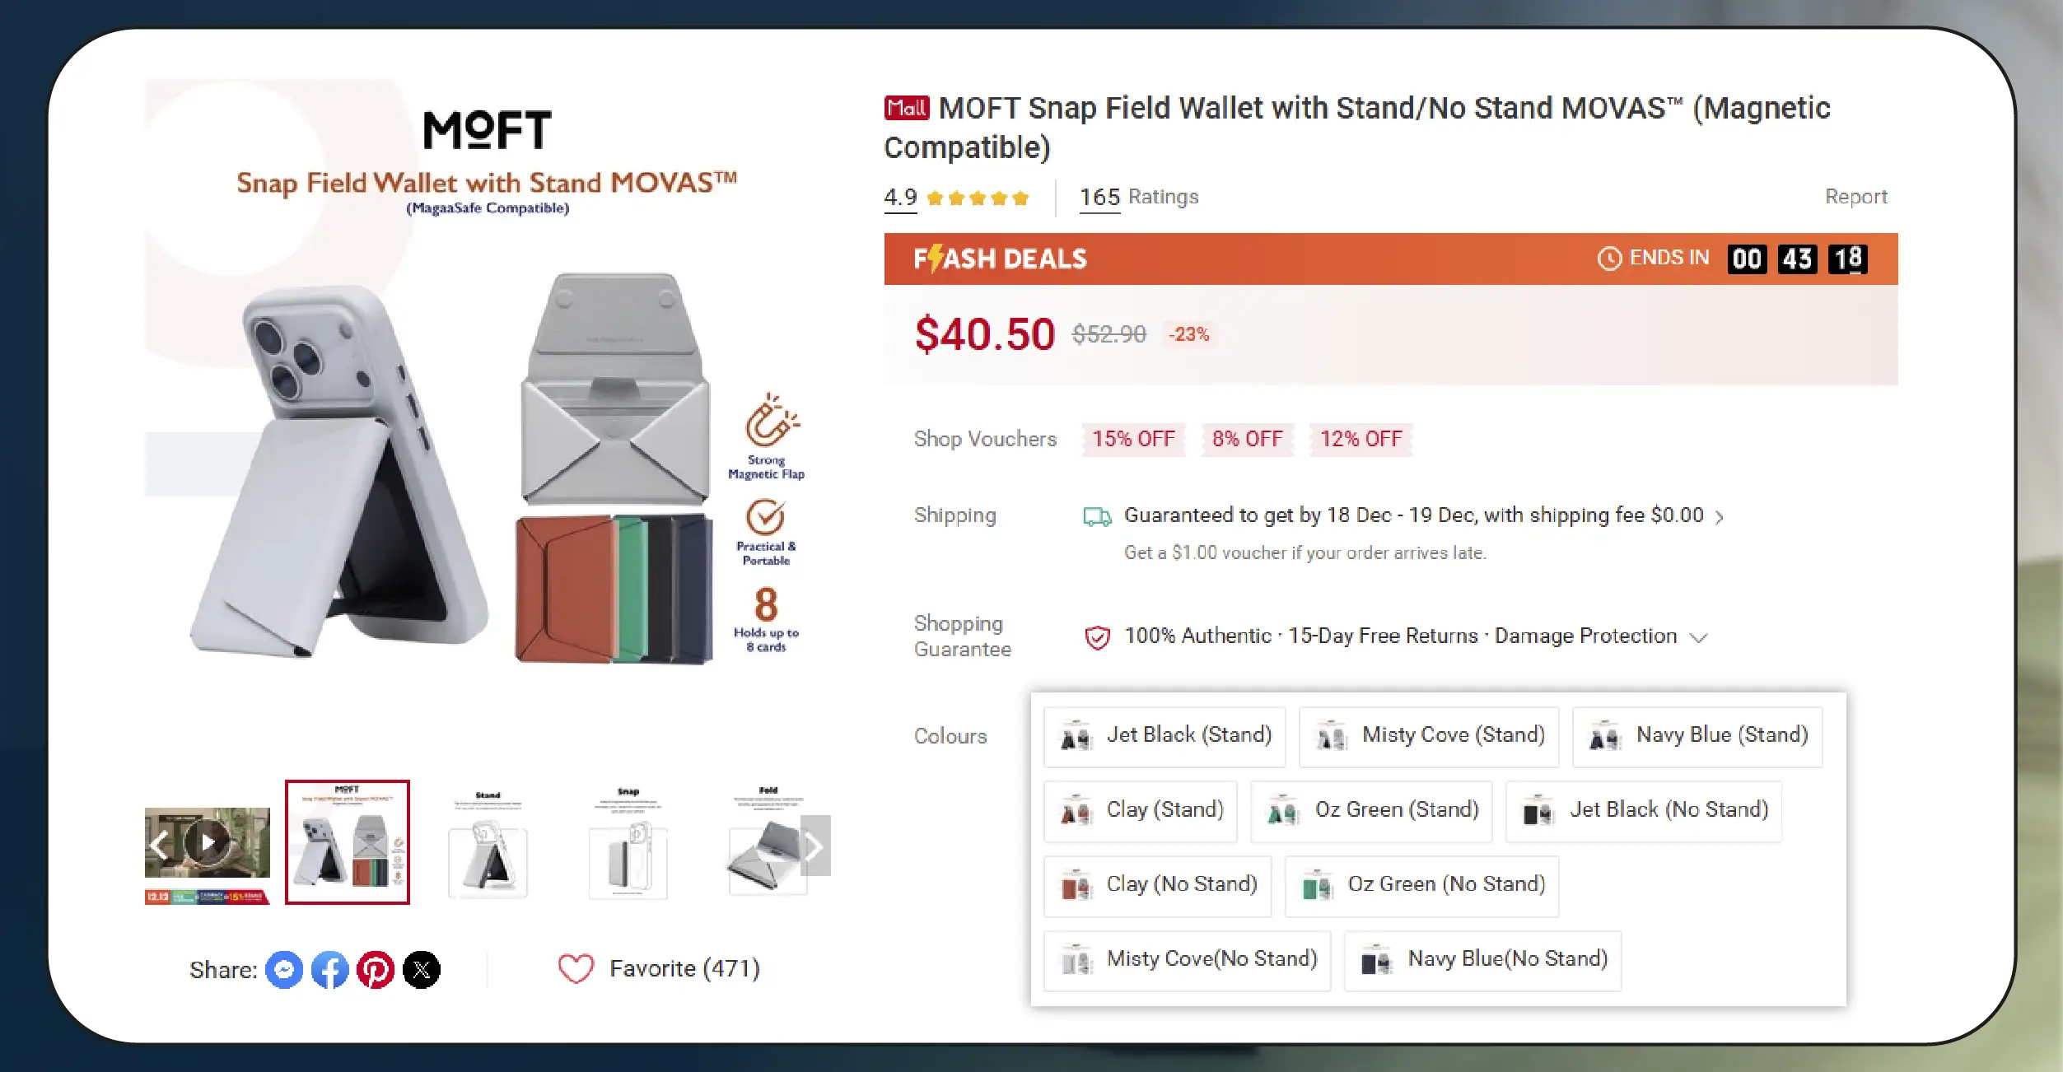Image resolution: width=2063 pixels, height=1072 pixels.
Task: Play the product video thumbnail
Action: point(208,841)
